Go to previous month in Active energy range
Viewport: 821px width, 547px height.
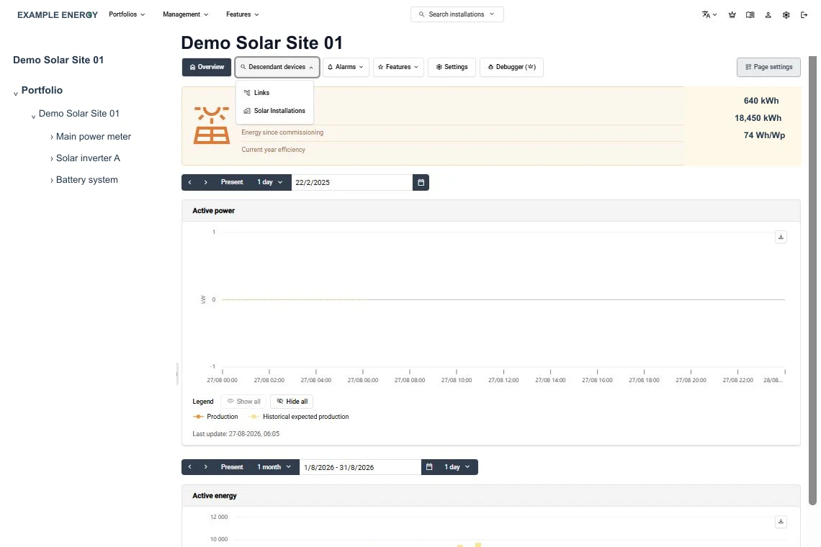click(189, 467)
